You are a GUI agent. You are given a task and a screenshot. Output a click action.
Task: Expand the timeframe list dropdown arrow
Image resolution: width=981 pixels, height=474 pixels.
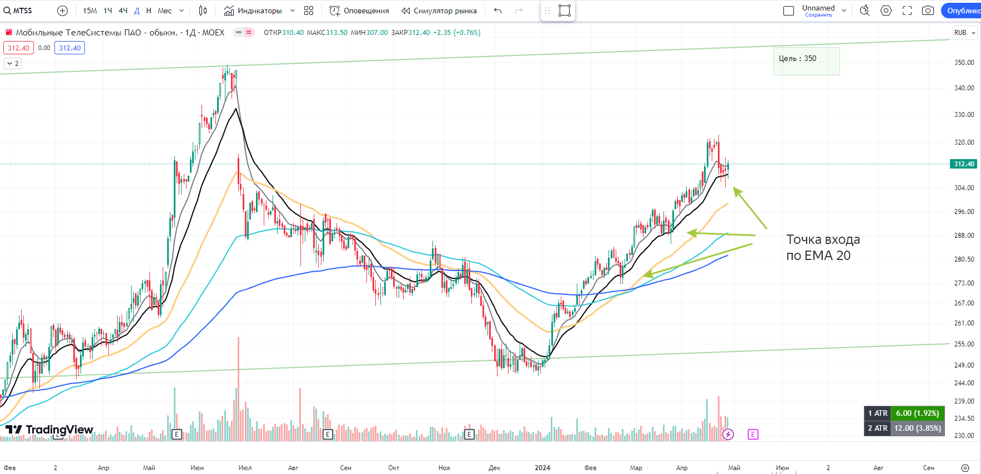click(182, 11)
